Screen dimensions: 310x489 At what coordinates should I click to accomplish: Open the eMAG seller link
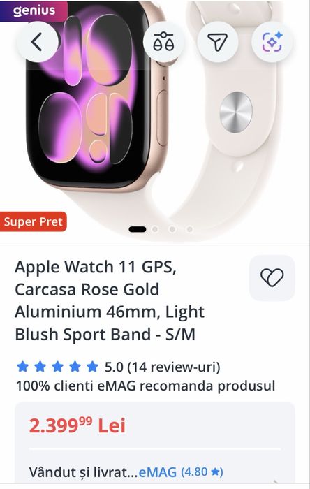(158, 472)
